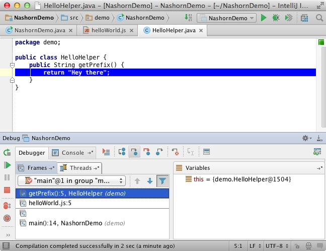Viewport: 326px width, 251px height.
Task: Select getPrefix():5 HelloHelper frame
Action: click(x=92, y=194)
